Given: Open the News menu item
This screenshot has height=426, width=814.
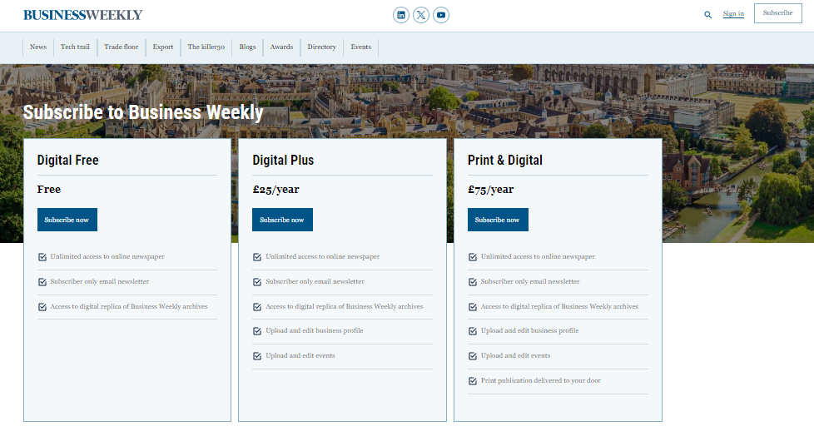Looking at the screenshot, I should pyautogui.click(x=38, y=47).
